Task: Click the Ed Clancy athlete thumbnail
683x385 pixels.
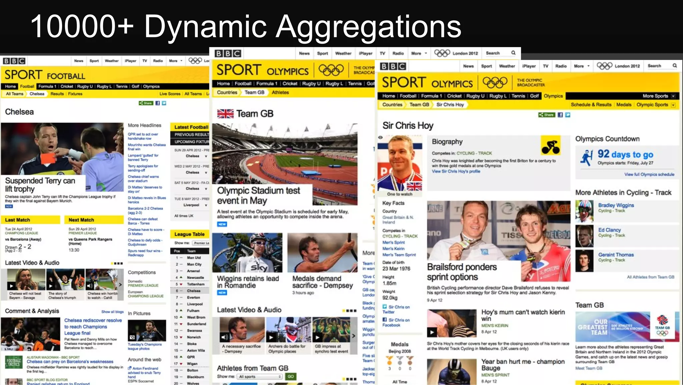Action: (x=584, y=236)
